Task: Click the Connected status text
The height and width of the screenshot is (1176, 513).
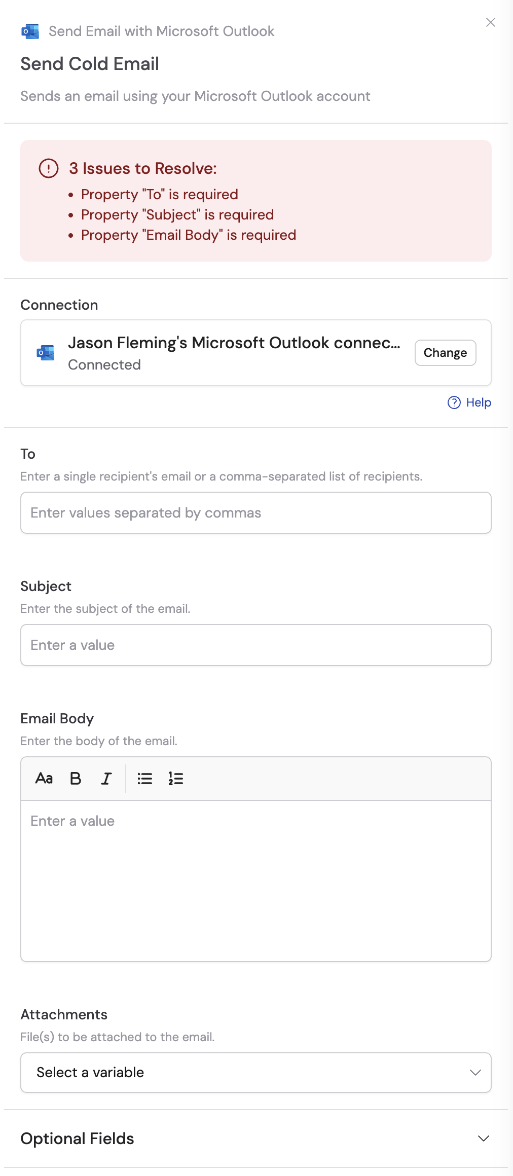Action: (x=104, y=365)
